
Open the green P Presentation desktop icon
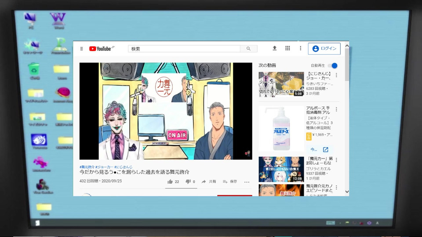point(61,46)
